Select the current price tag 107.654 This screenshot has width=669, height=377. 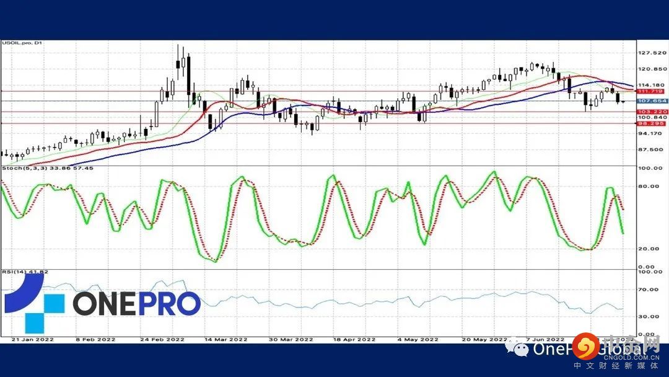(652, 101)
